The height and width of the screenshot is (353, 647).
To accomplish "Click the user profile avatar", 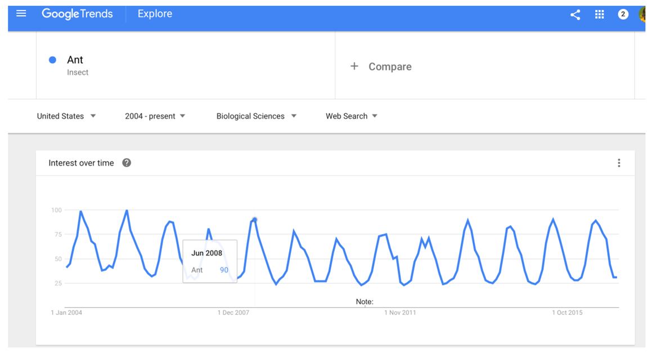I will tap(642, 15).
